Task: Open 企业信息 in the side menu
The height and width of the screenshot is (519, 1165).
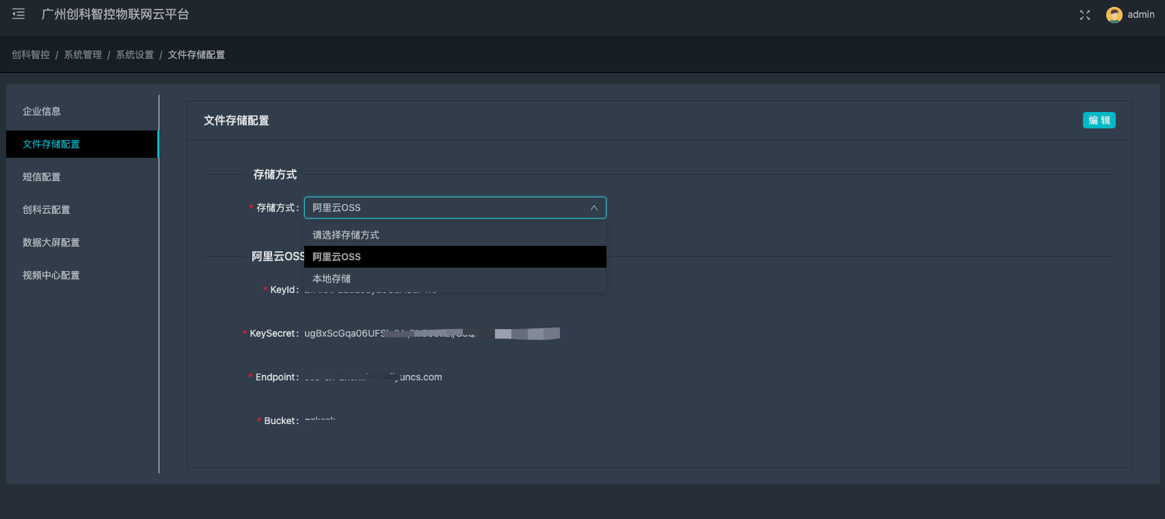Action: point(42,111)
